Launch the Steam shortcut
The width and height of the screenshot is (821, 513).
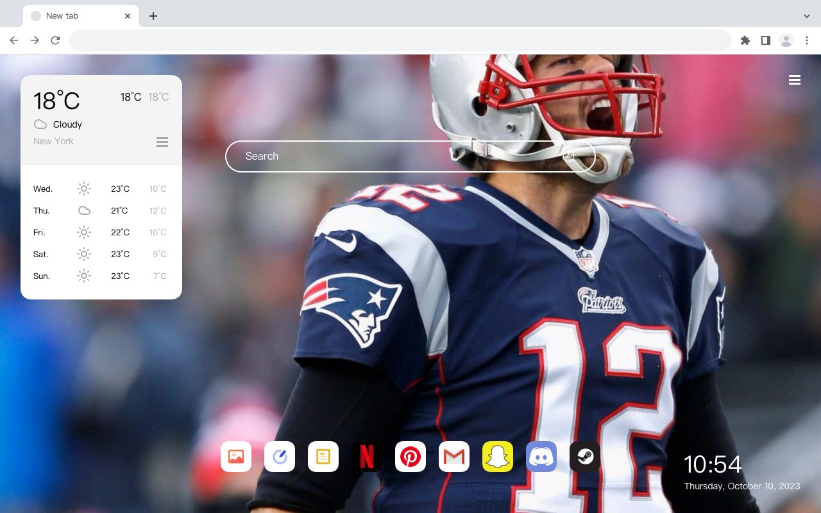[x=585, y=457]
